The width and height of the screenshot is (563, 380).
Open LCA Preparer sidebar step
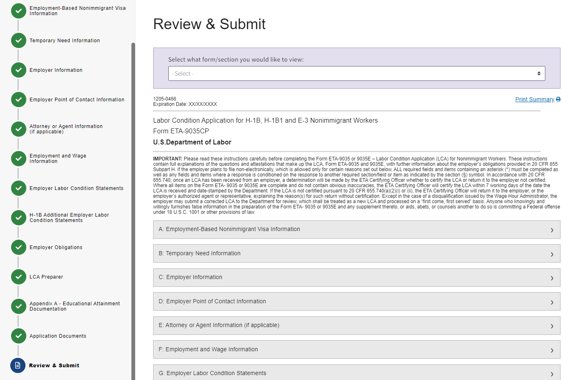(x=46, y=277)
